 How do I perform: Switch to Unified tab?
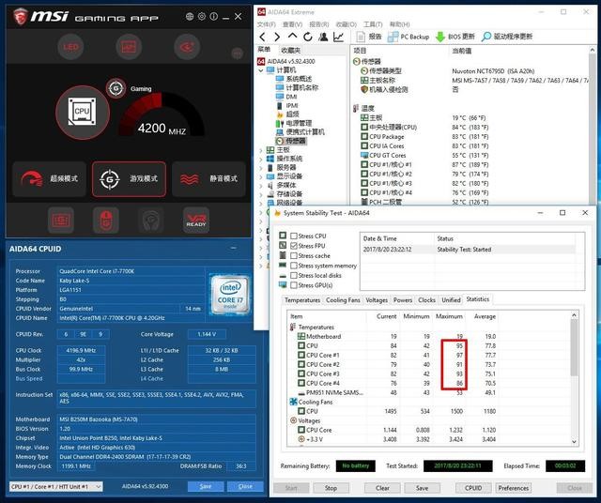coord(451,300)
